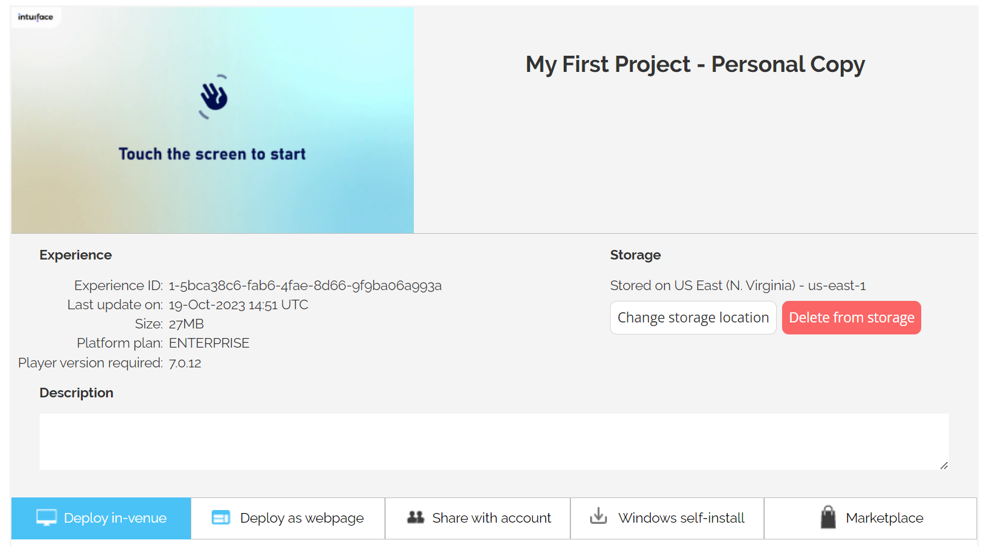
Task: Focus the Description text area
Action: [494, 442]
